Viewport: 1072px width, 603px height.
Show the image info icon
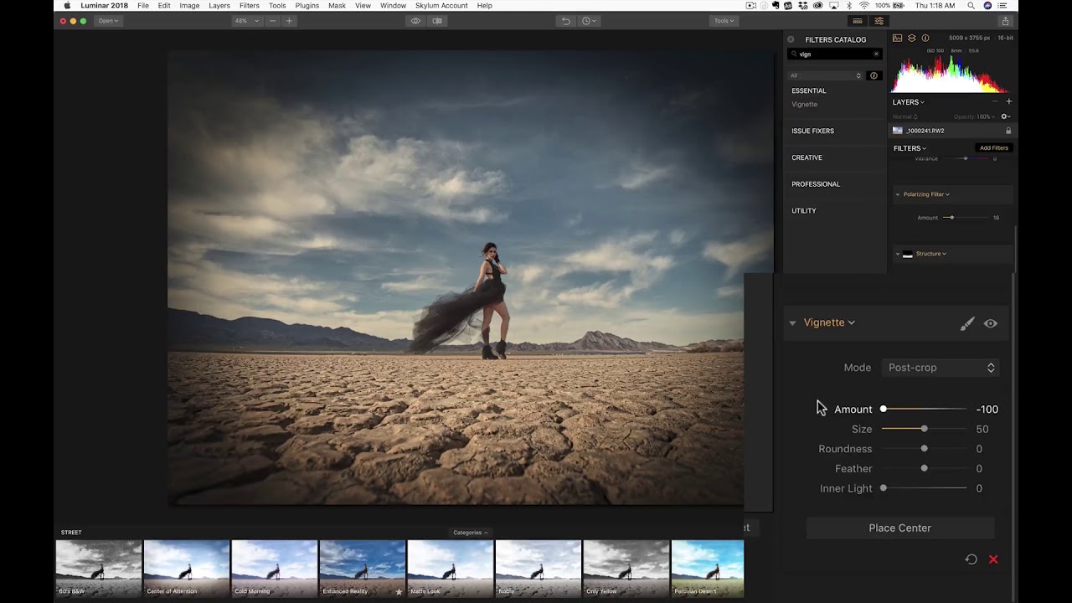[x=925, y=39]
